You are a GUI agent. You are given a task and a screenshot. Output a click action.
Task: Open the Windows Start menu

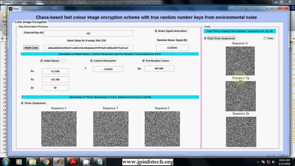[6, 162]
